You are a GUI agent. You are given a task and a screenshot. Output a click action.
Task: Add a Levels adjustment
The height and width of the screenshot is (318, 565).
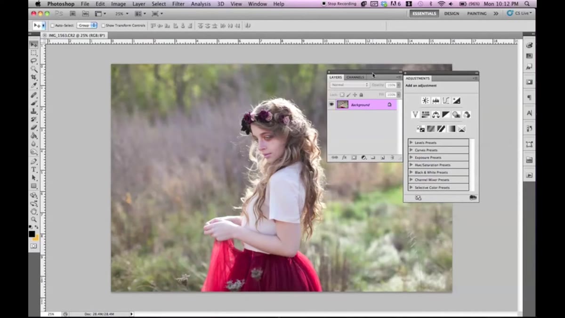436,101
